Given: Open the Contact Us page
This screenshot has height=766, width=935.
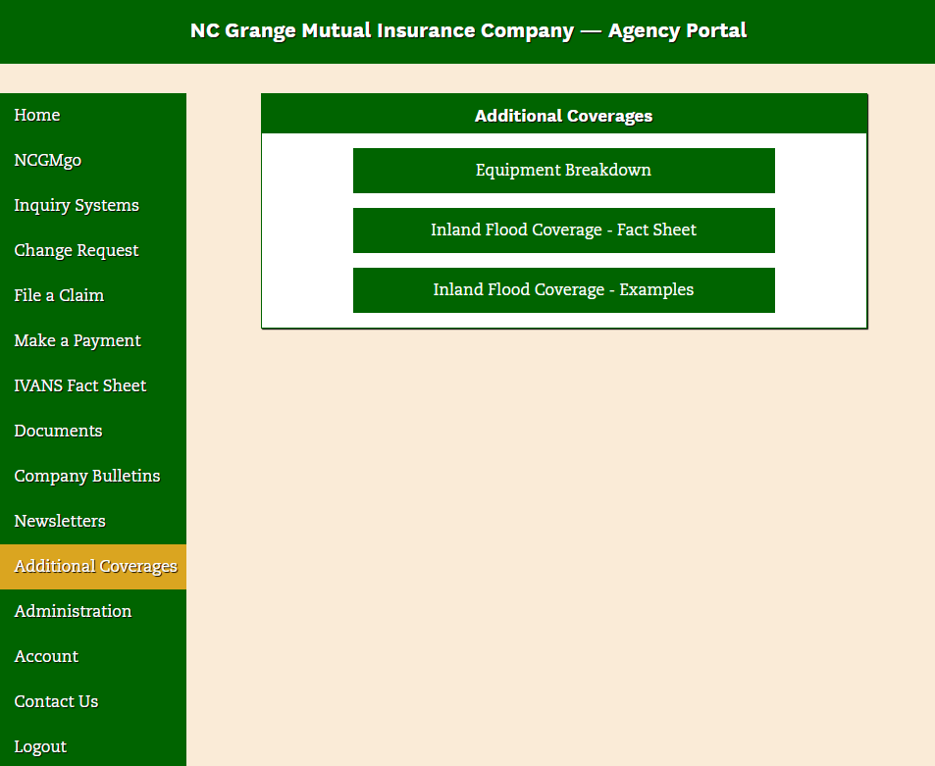Looking at the screenshot, I should click(93, 701).
